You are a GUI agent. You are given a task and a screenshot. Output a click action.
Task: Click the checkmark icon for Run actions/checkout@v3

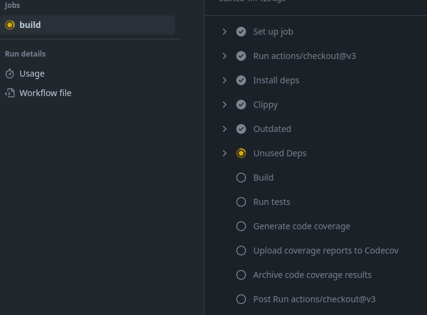[x=241, y=56]
